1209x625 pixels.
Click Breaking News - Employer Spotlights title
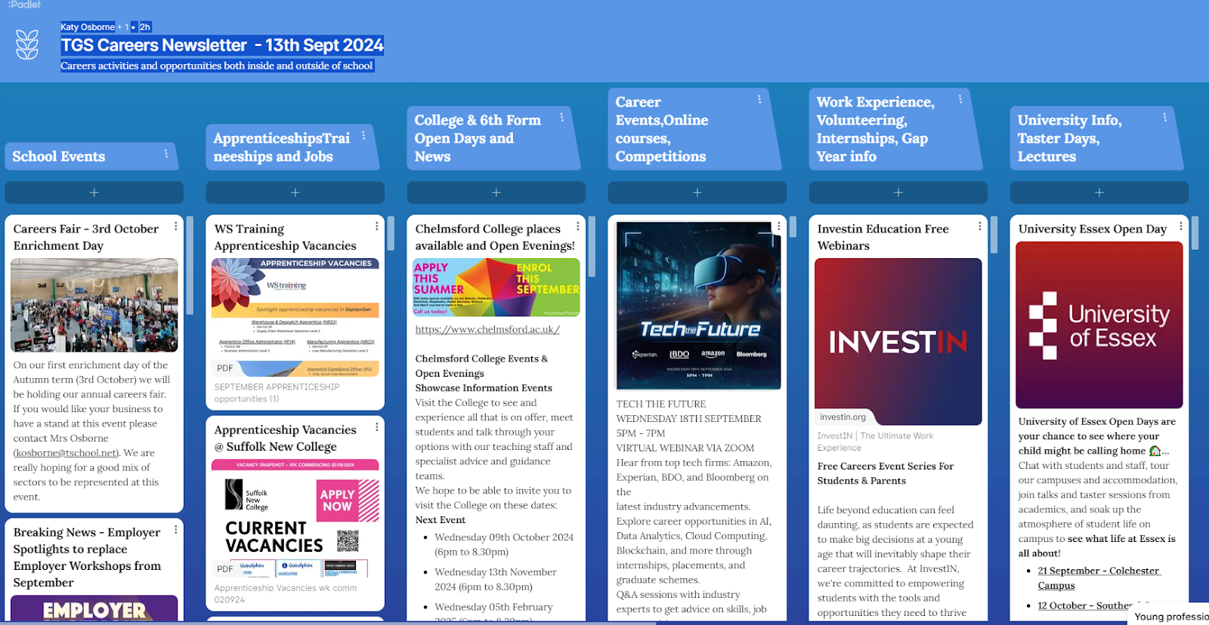pyautogui.click(x=87, y=557)
